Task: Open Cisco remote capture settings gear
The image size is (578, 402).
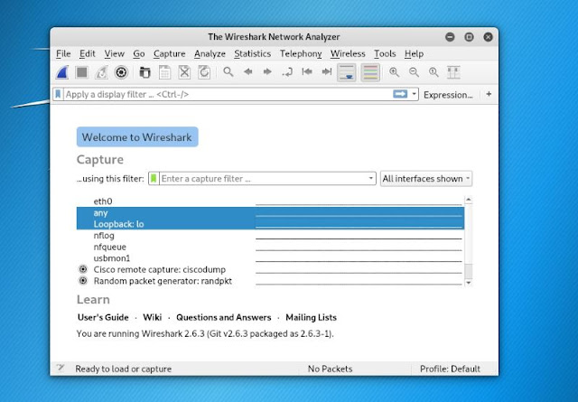Action: (83, 269)
